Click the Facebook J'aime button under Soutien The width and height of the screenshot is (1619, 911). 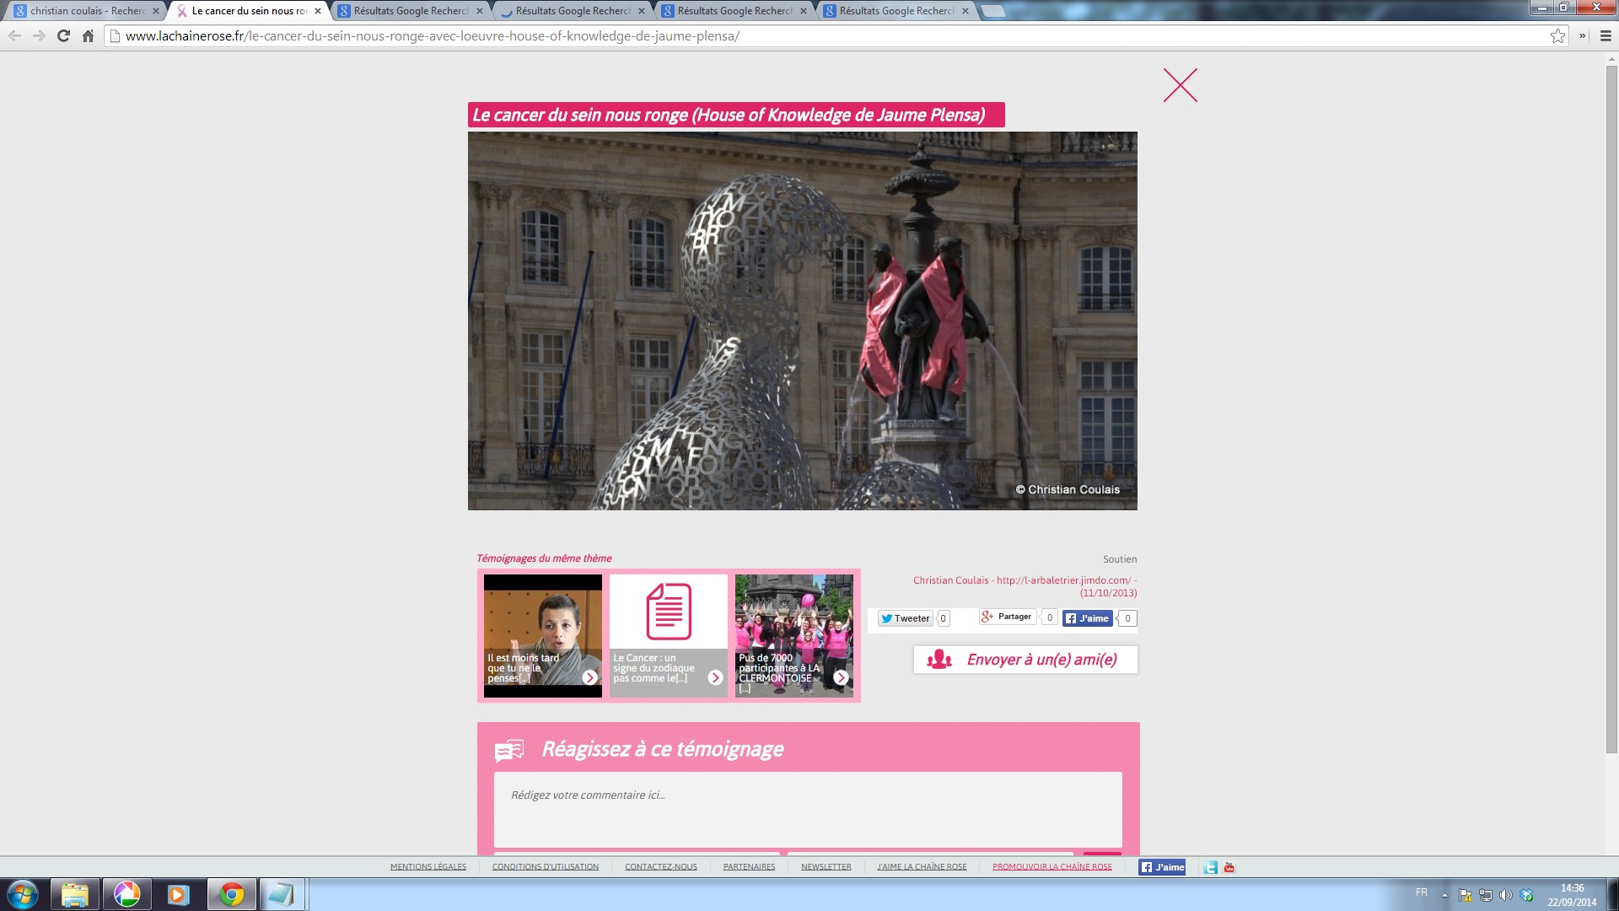[1087, 618]
